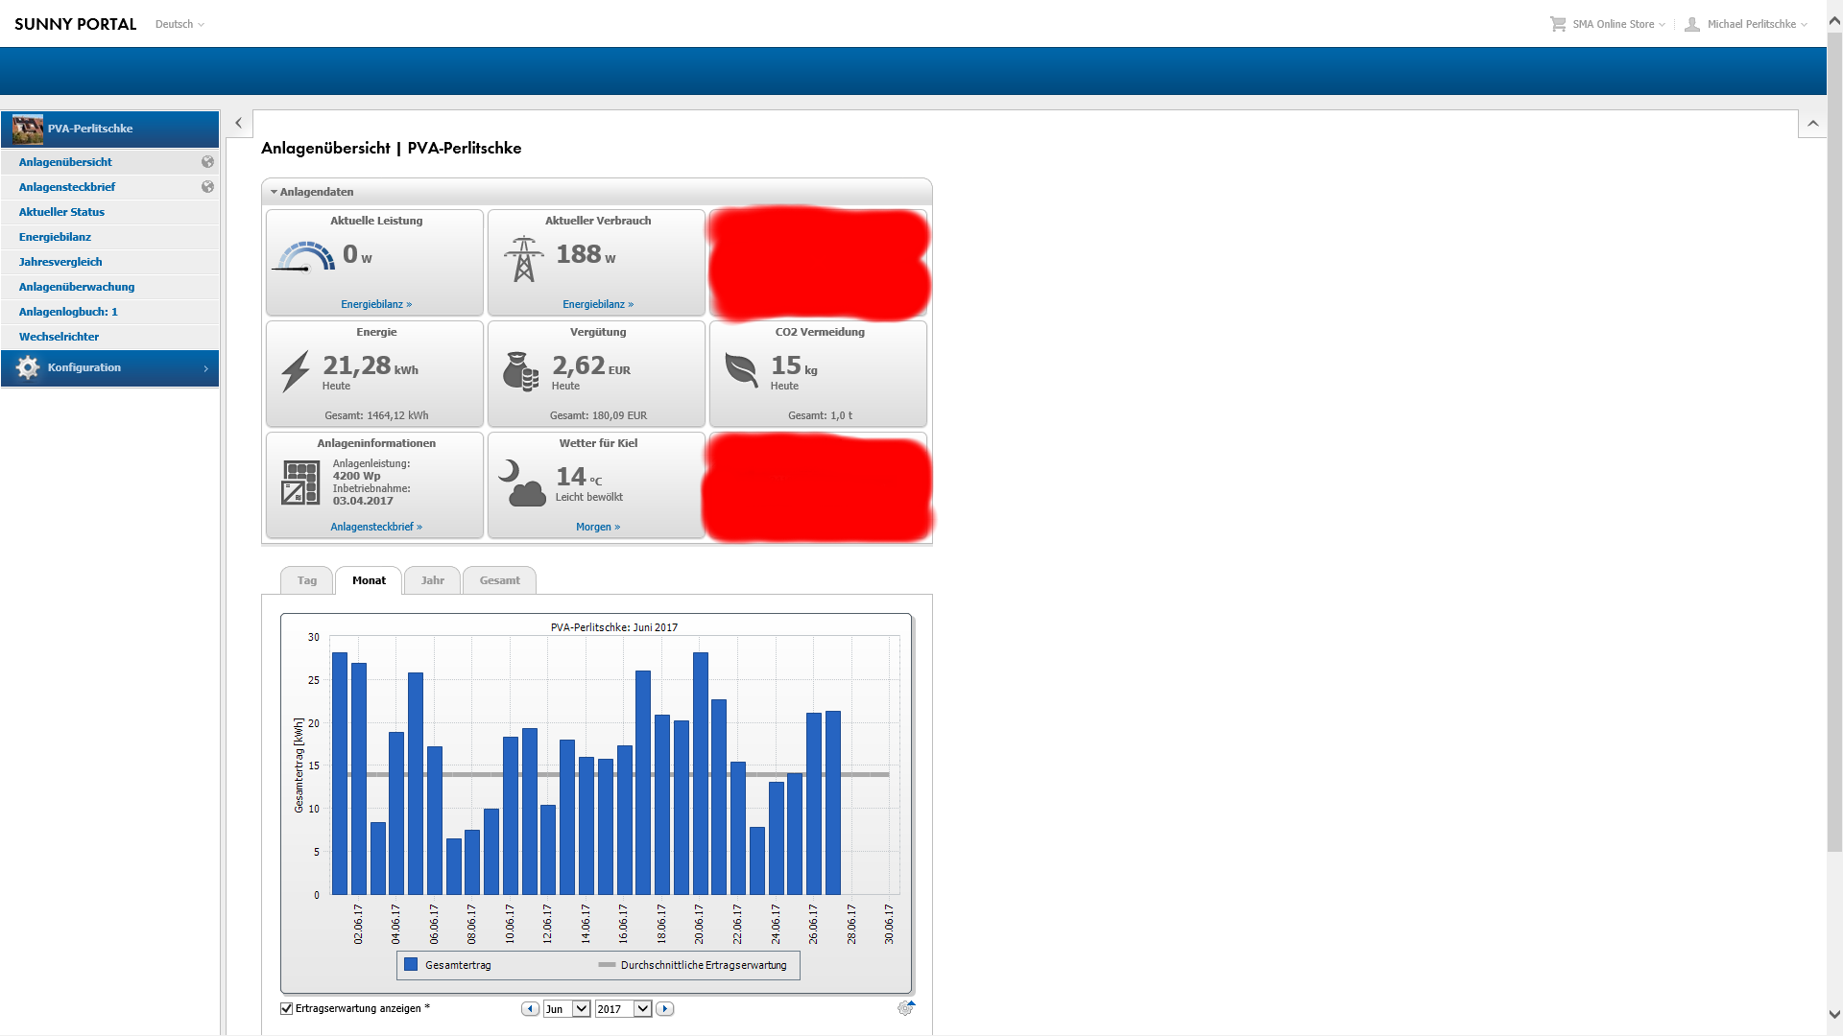Image resolution: width=1843 pixels, height=1036 pixels.
Task: Open the Anlagensteckbrief » link
Action: click(376, 527)
